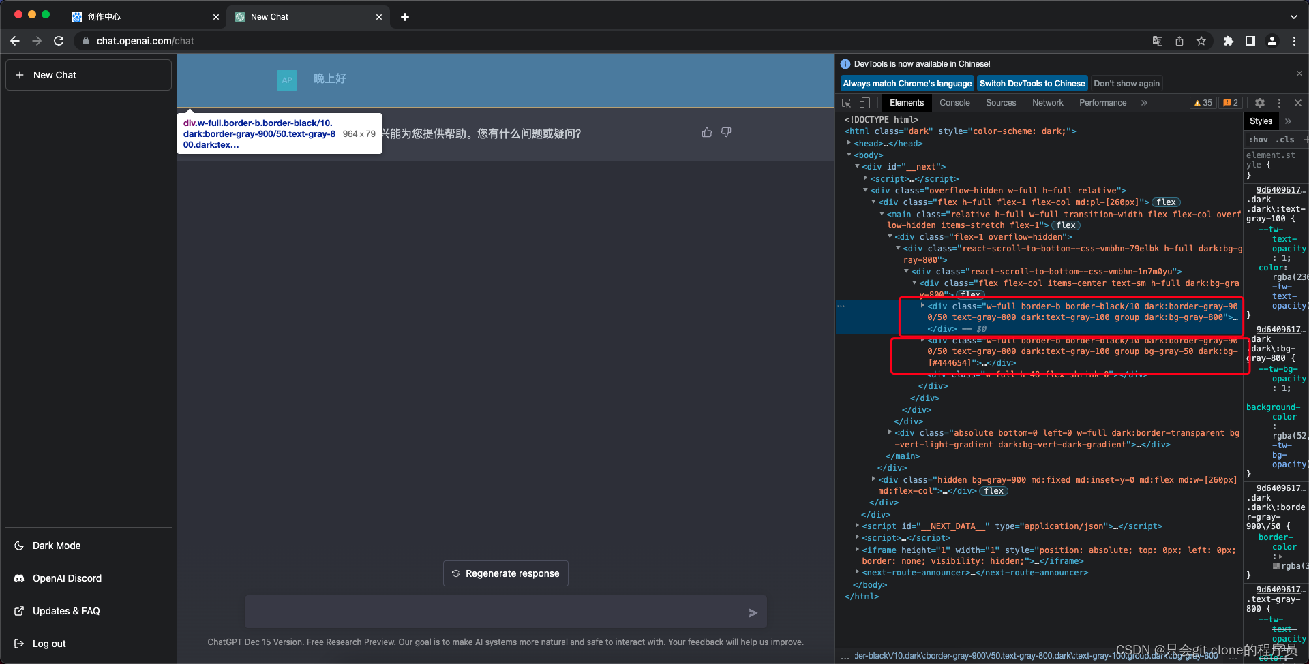Click Always match Chrome's language button

[907, 84]
